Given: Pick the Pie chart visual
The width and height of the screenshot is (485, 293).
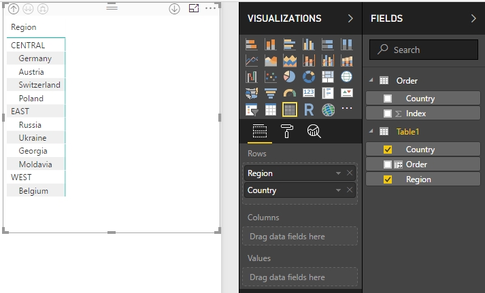Looking at the screenshot, I should [x=290, y=77].
